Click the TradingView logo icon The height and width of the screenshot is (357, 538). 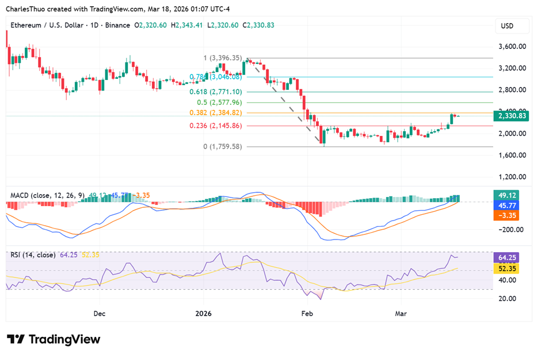coord(16,340)
